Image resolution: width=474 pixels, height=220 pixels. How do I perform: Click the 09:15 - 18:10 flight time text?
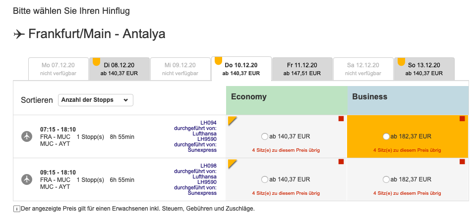(58, 173)
